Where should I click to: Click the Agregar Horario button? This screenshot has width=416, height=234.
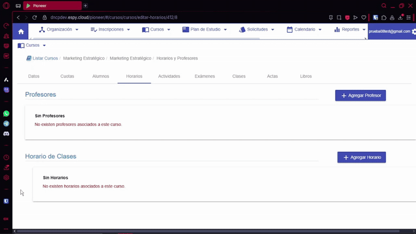(361, 157)
